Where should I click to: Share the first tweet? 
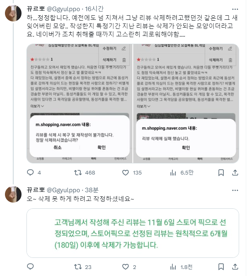point(235,173)
